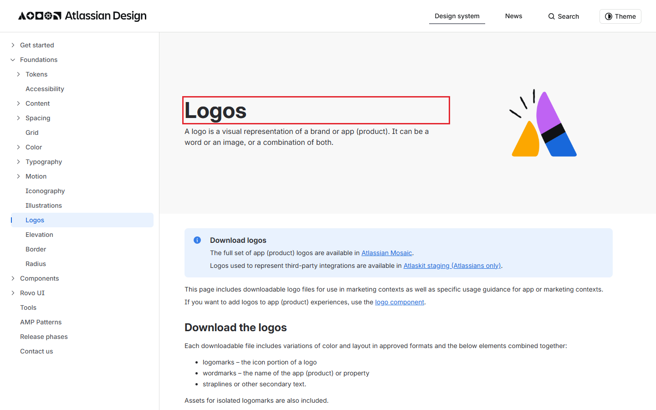656x410 pixels.
Task: Follow the logo component link
Action: pyautogui.click(x=400, y=302)
